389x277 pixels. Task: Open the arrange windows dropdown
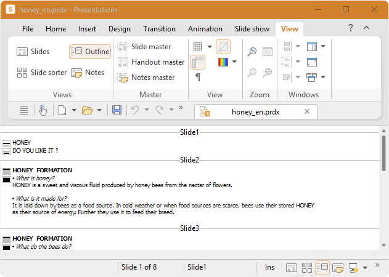click(x=323, y=77)
